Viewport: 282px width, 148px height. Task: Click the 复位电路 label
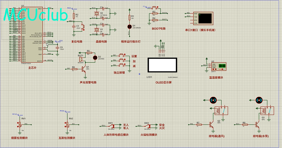tap(77, 41)
